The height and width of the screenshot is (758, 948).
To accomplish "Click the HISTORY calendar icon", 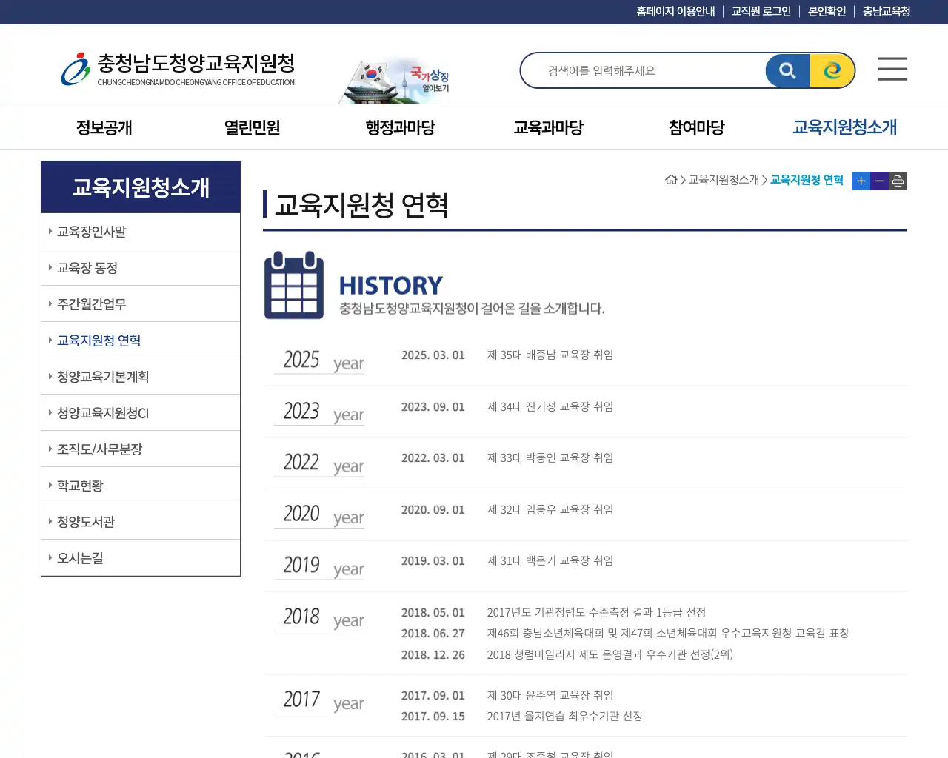I will click(294, 285).
